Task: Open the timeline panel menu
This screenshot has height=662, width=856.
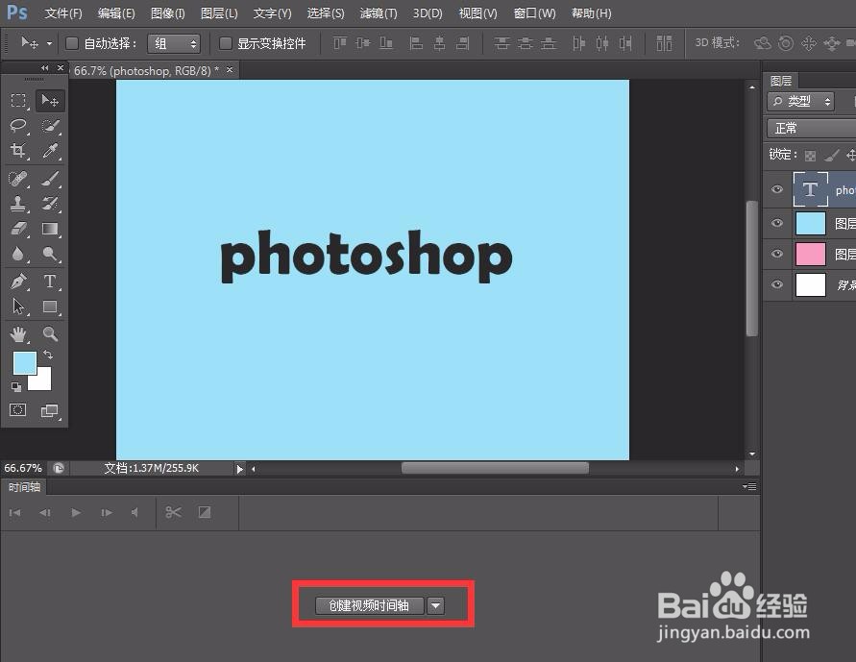Action: (x=749, y=486)
